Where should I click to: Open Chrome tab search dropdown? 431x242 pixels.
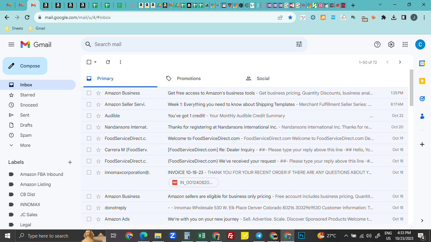(380, 5)
